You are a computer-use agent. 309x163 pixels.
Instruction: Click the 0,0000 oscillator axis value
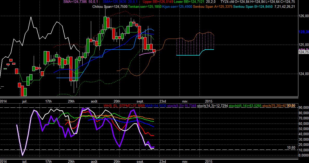click(304, 155)
